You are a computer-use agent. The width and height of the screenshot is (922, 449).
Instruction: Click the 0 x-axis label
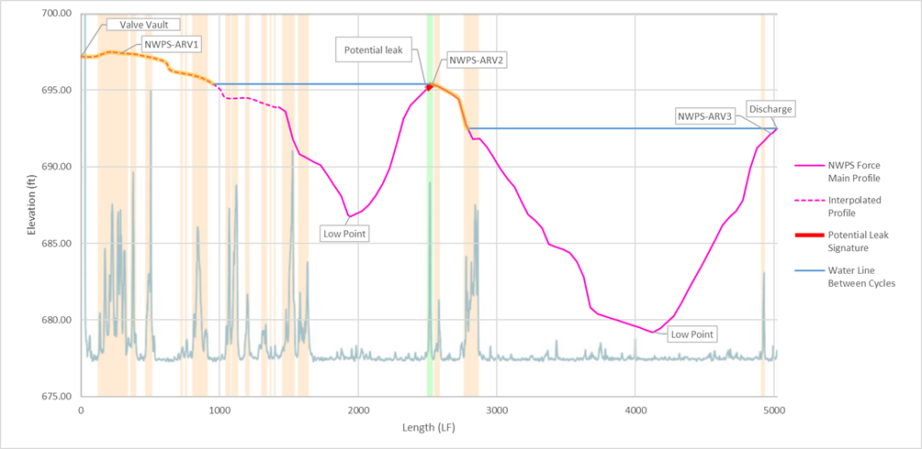click(x=81, y=411)
